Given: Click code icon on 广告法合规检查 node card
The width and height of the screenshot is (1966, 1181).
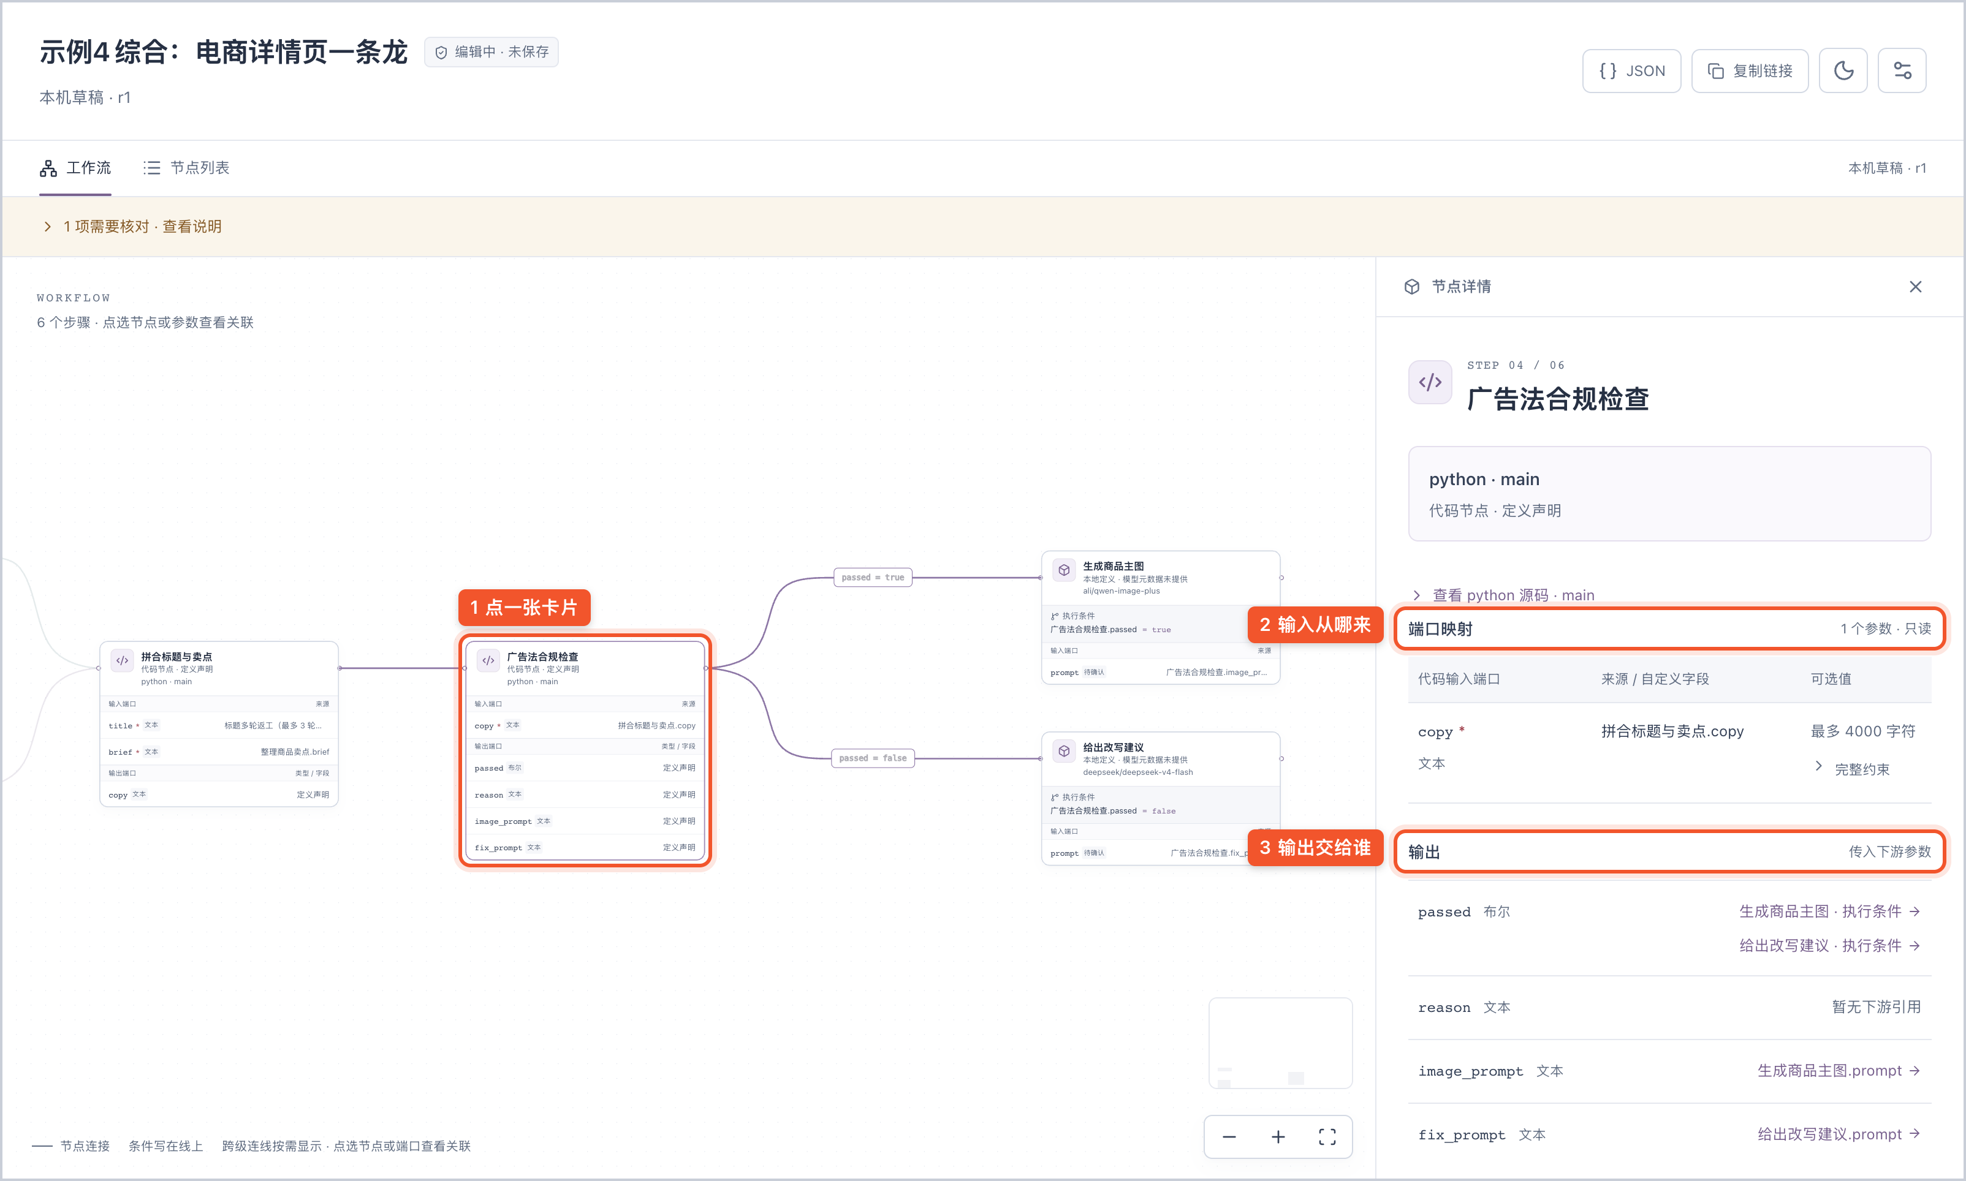Looking at the screenshot, I should pos(488,660).
